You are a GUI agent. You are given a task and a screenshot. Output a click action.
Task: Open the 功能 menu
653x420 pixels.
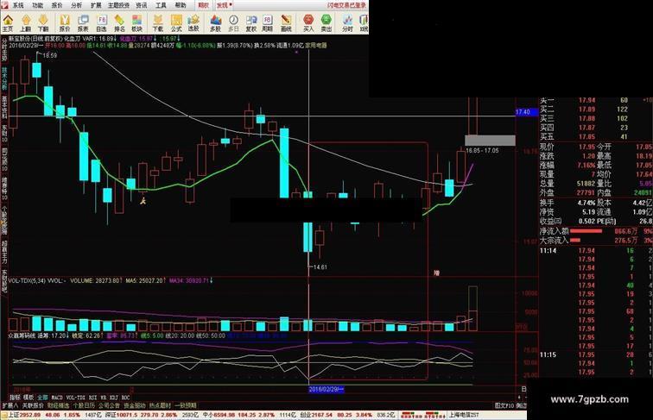point(37,5)
